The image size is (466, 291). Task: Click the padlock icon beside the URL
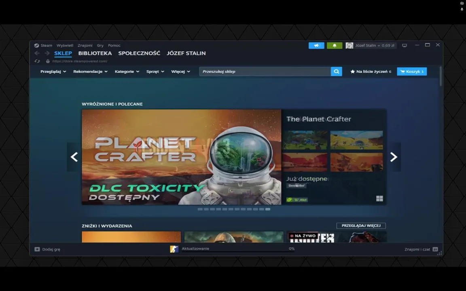(x=48, y=61)
